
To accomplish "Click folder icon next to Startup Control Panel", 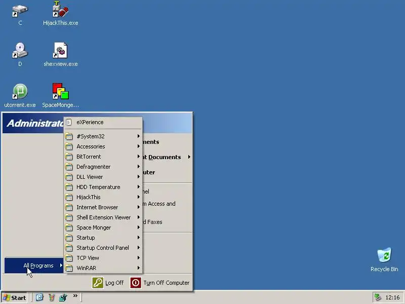I will tap(69, 248).
